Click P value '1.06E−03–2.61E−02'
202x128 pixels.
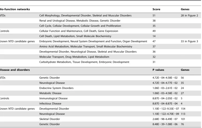click(165, 88)
